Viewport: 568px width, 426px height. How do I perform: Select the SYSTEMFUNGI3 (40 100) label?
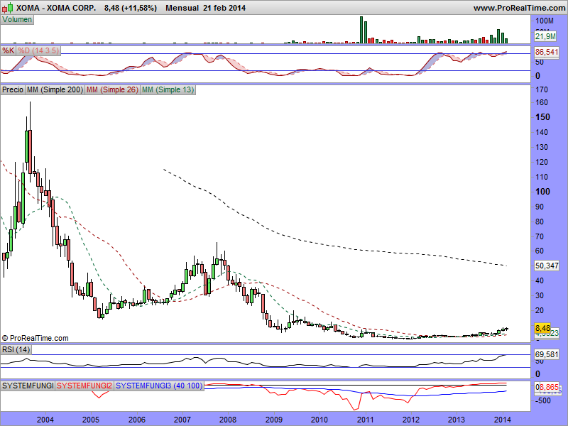159,386
